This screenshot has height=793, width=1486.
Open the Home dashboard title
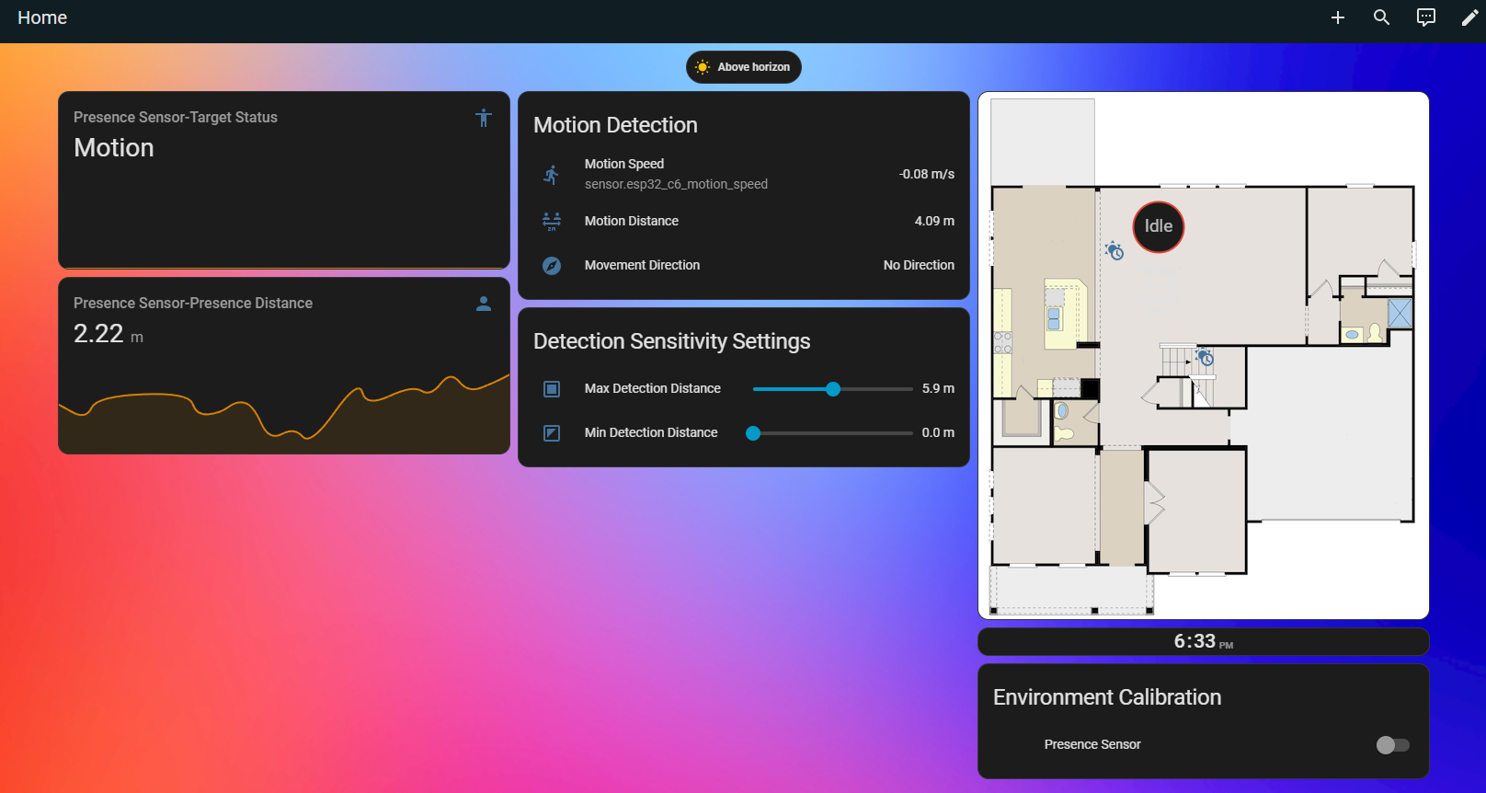[42, 17]
